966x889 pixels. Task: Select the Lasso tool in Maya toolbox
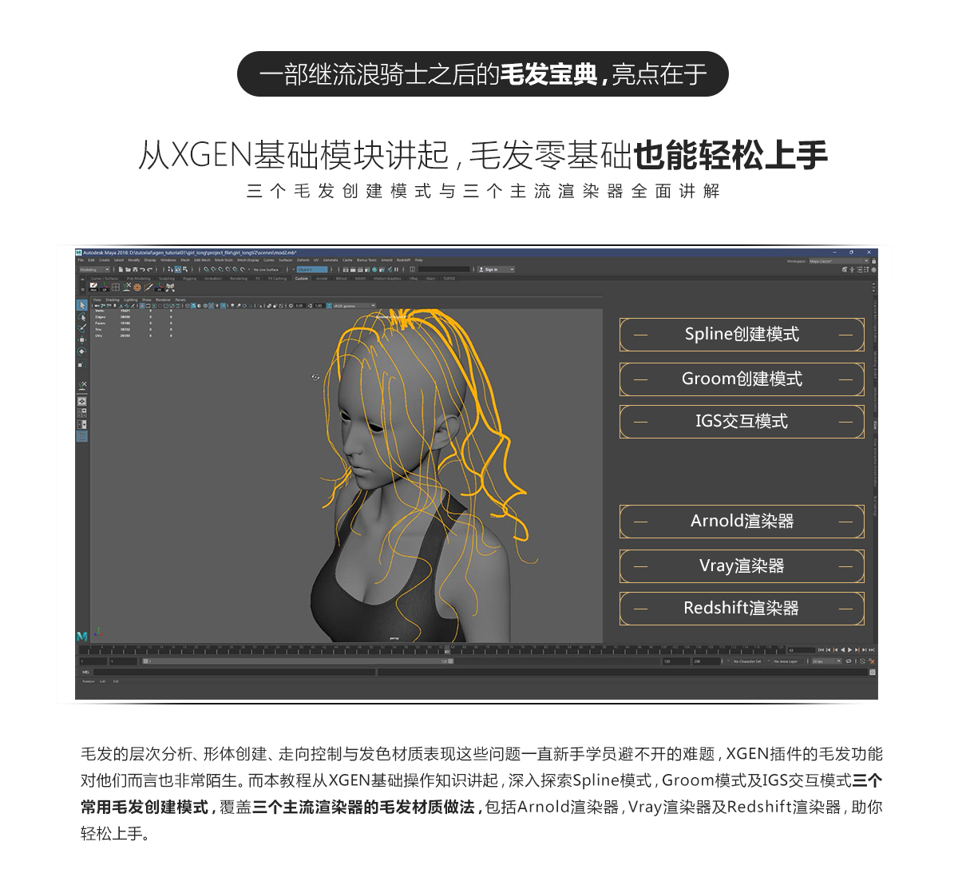coord(81,317)
